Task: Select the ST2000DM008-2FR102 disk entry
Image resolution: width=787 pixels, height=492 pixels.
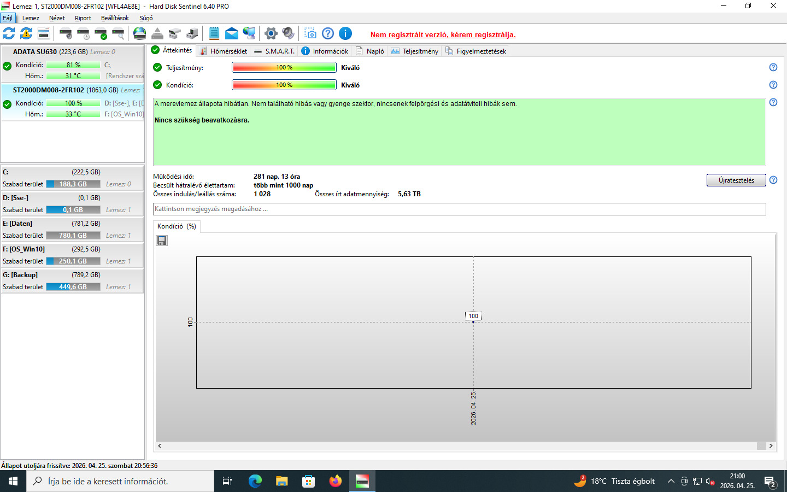Action: click(73, 102)
